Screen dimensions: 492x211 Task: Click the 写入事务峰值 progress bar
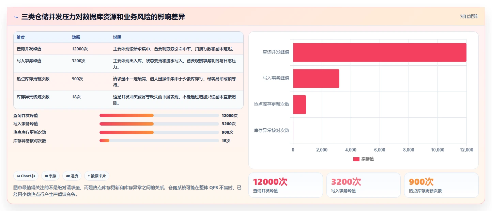pyautogui.click(x=159, y=124)
